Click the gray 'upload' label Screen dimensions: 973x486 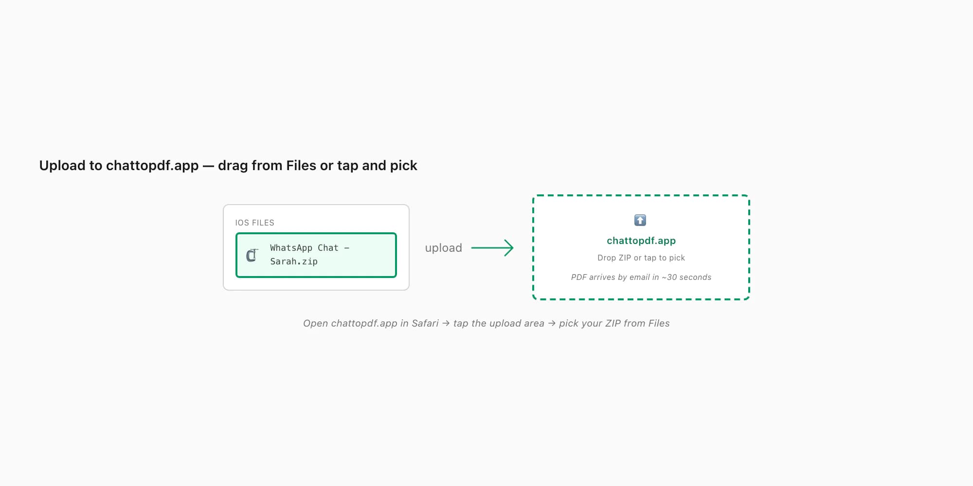(x=443, y=248)
